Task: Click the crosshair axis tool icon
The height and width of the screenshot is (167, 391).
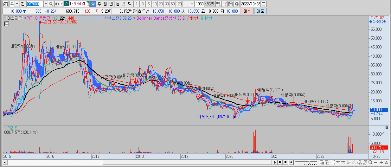Action: point(338,163)
